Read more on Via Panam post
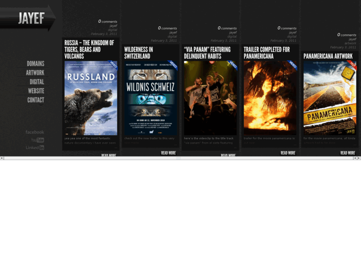The image size is (361, 271). [x=228, y=155]
